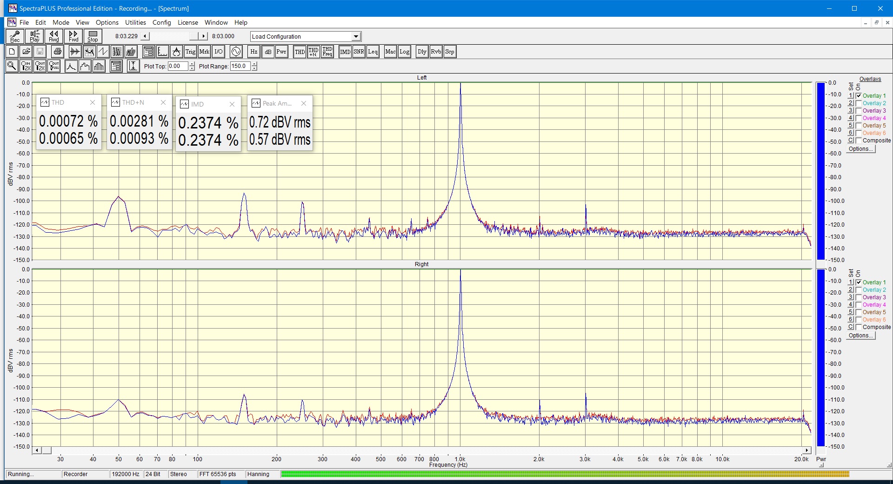Viewport: 893px width, 484px height.
Task: Expand the Load Configuration dropdown
Action: point(356,37)
